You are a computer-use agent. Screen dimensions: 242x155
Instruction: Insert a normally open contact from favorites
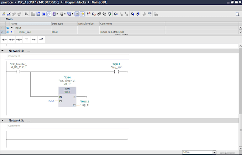[4, 40]
